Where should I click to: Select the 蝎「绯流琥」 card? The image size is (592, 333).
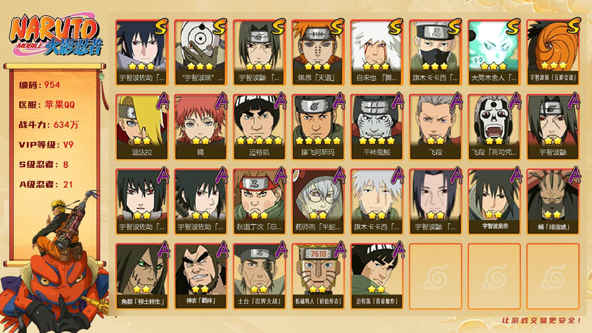(553, 202)
